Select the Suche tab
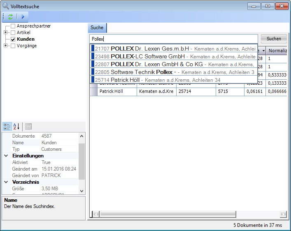 (x=97, y=28)
